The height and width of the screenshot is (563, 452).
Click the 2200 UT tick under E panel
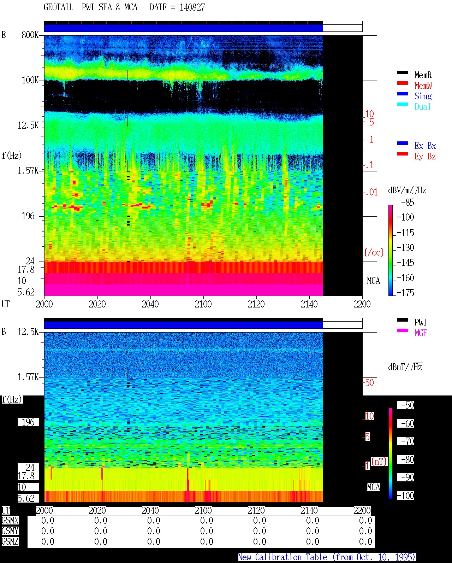coord(362,304)
